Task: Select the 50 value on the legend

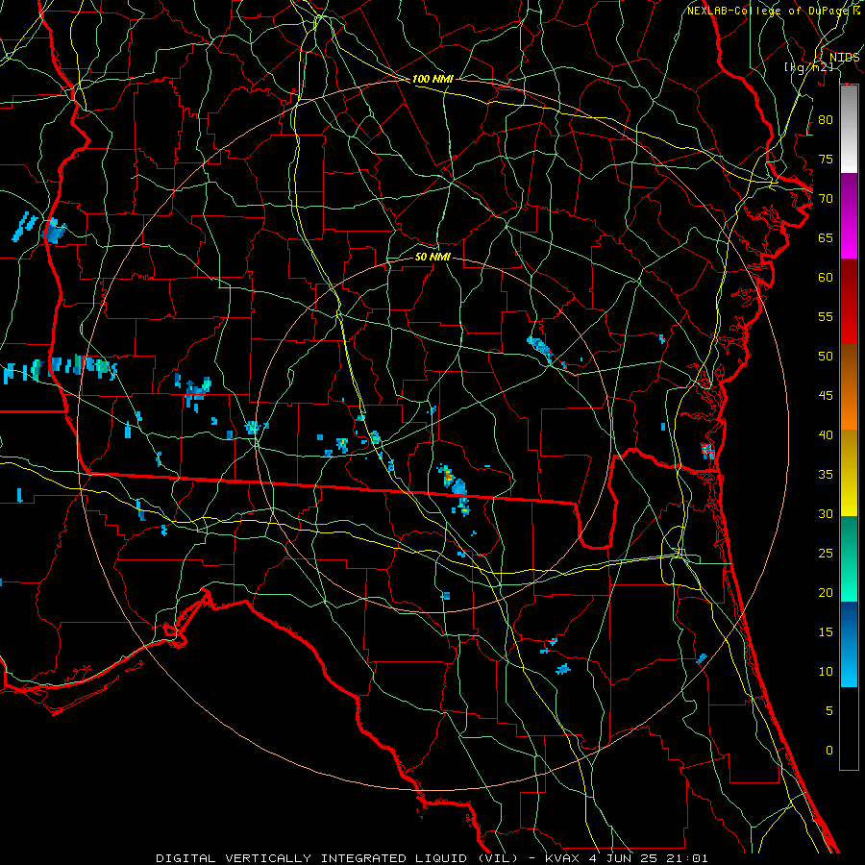Action: tap(826, 357)
